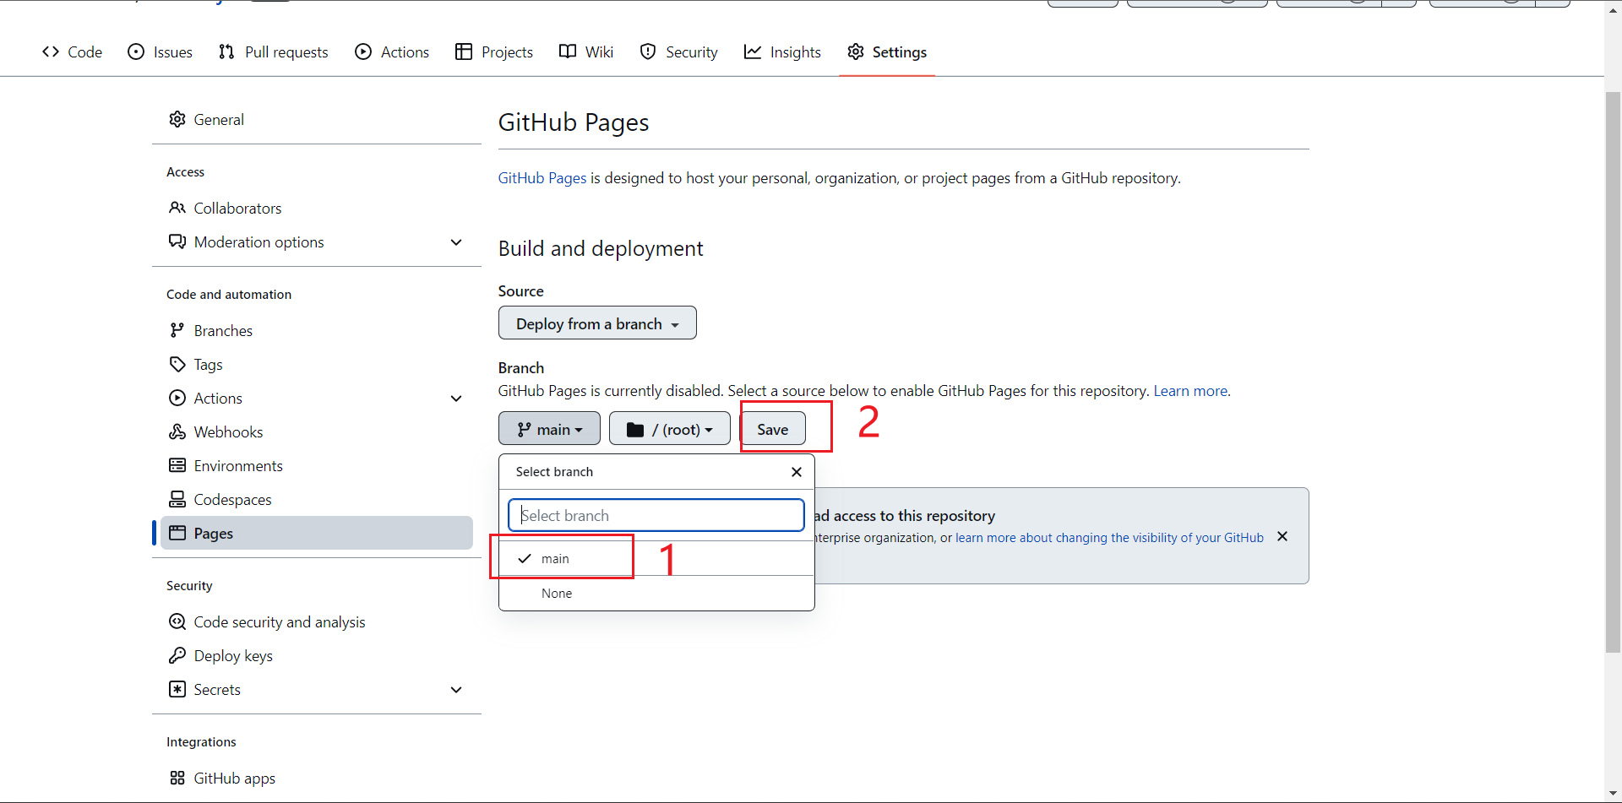
Task: Select the Settings tab
Action: 887,52
